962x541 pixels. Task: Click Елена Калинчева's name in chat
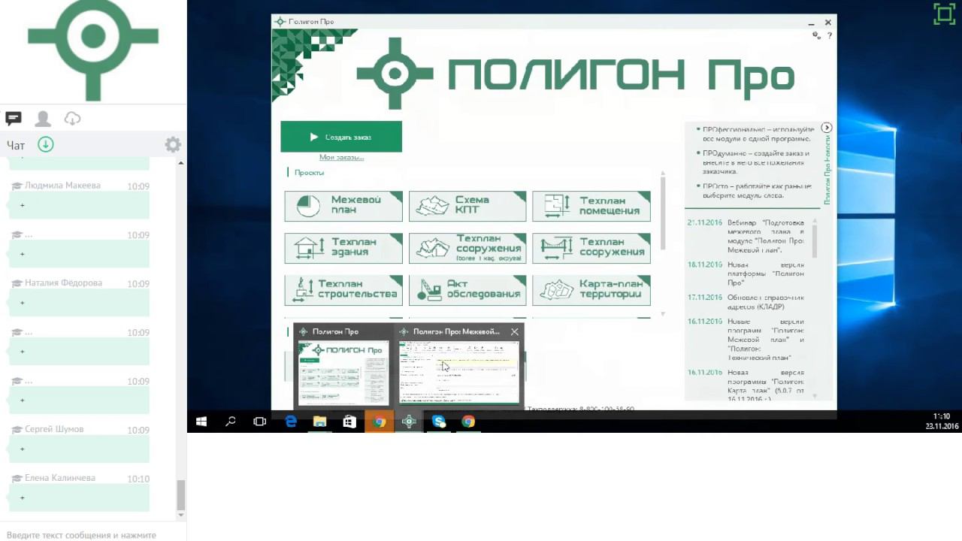click(60, 479)
